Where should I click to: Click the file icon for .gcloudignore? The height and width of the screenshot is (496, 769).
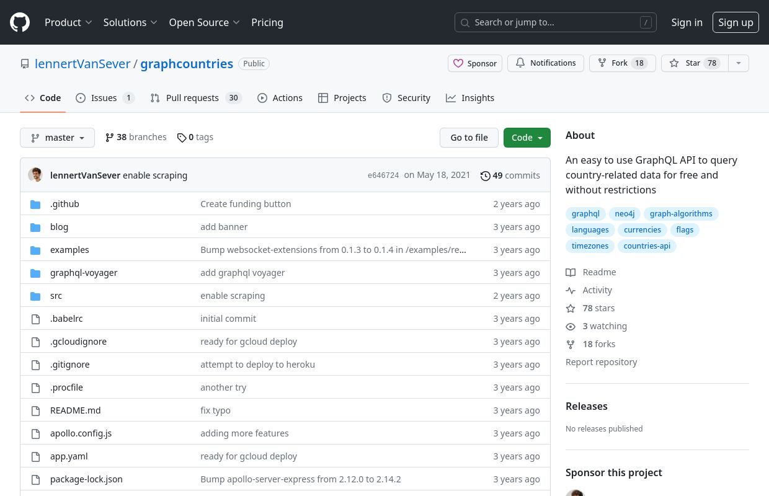35,342
